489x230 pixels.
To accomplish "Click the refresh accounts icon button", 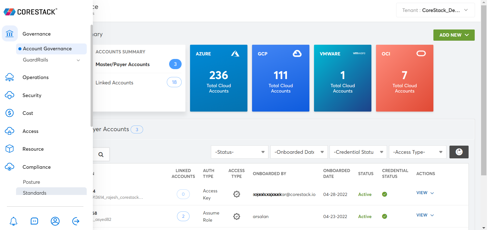I will pos(459,152).
